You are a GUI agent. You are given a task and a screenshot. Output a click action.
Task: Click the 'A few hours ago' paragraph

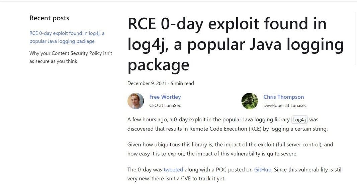pyautogui.click(x=228, y=124)
